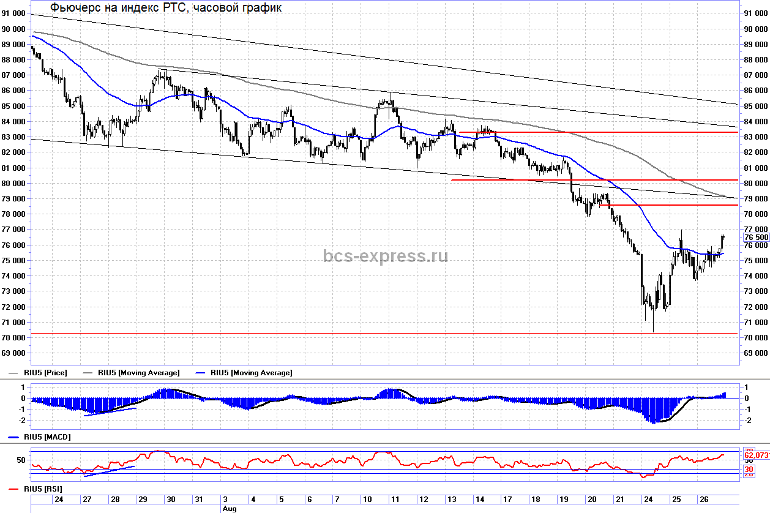Click the RIU5 [RSI] legend label
This screenshot has width=770, height=513.
click(43, 489)
